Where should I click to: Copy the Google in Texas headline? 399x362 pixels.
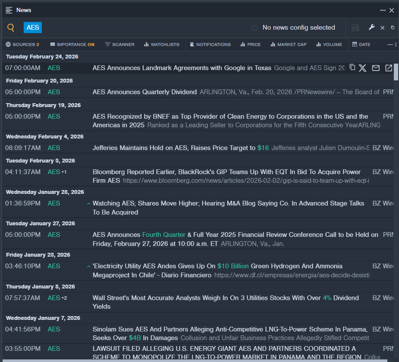[352, 67]
